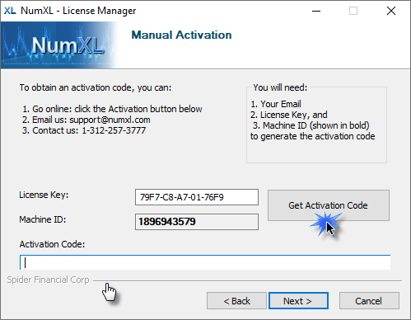Click the '3. Contact us:' label
The width and height of the screenshot is (411, 320).
pos(50,130)
